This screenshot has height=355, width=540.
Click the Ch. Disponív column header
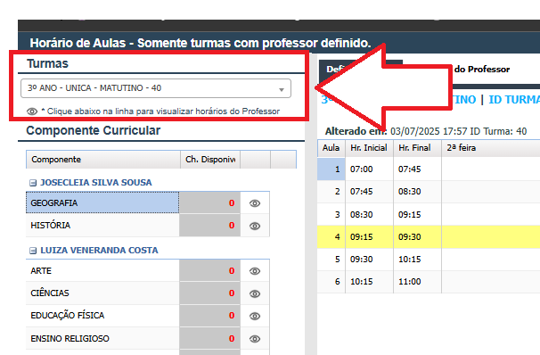(x=210, y=160)
